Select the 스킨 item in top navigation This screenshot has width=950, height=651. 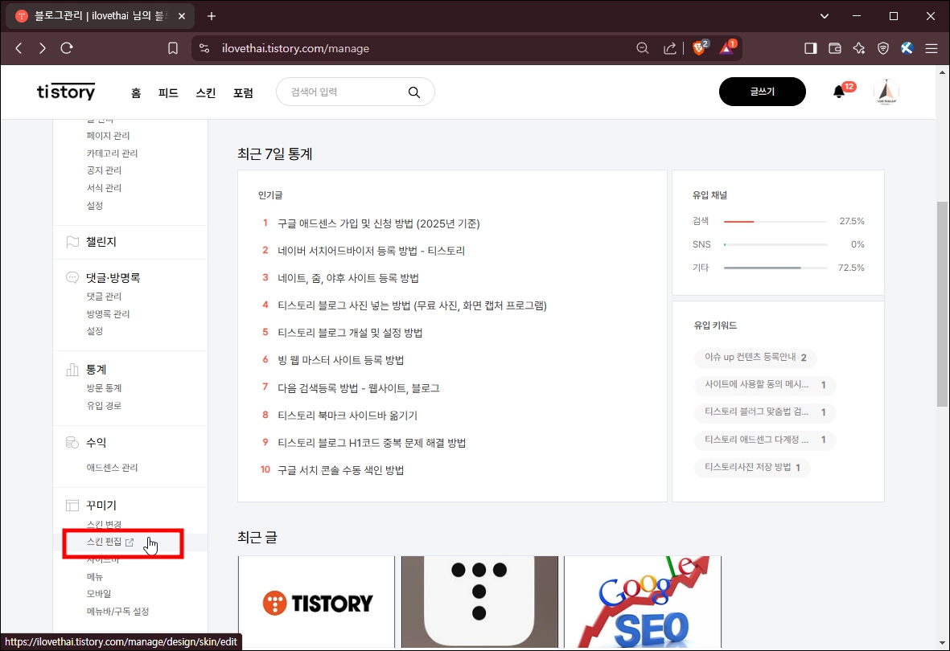[x=205, y=92]
